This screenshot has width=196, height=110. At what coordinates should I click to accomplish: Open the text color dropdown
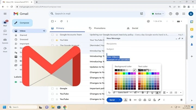click(158, 93)
